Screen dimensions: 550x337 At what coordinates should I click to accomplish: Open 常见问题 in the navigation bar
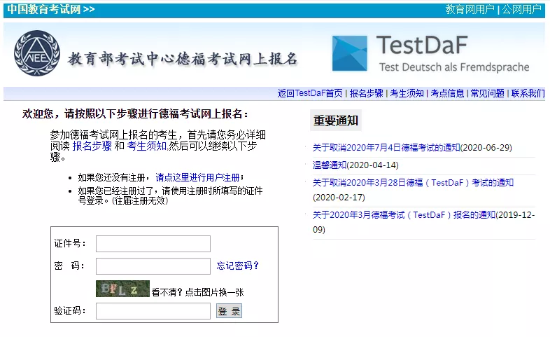coord(488,93)
